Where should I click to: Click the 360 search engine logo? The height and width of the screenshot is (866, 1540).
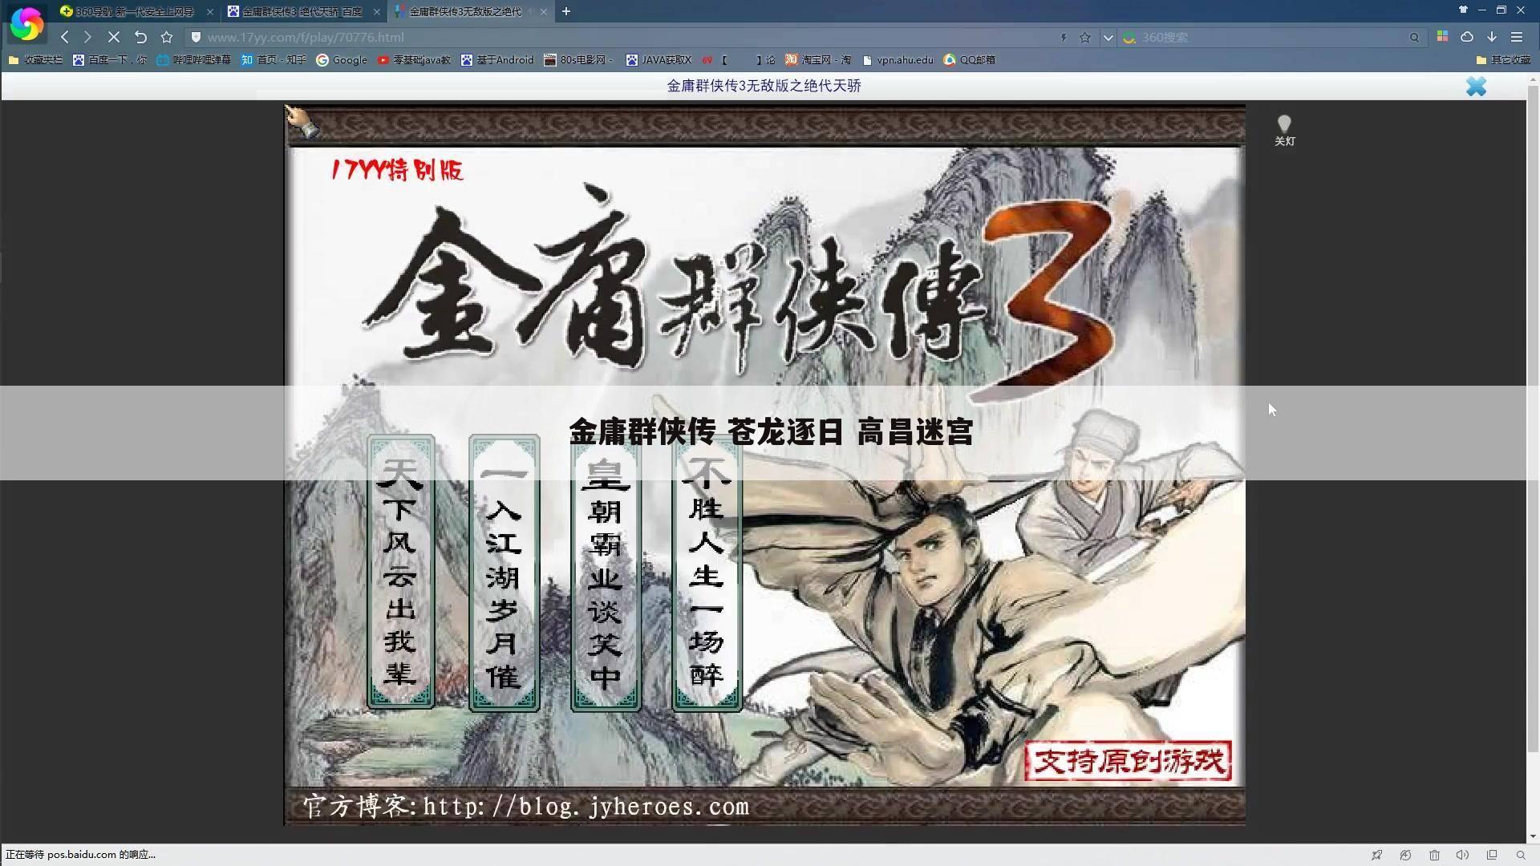click(1129, 38)
